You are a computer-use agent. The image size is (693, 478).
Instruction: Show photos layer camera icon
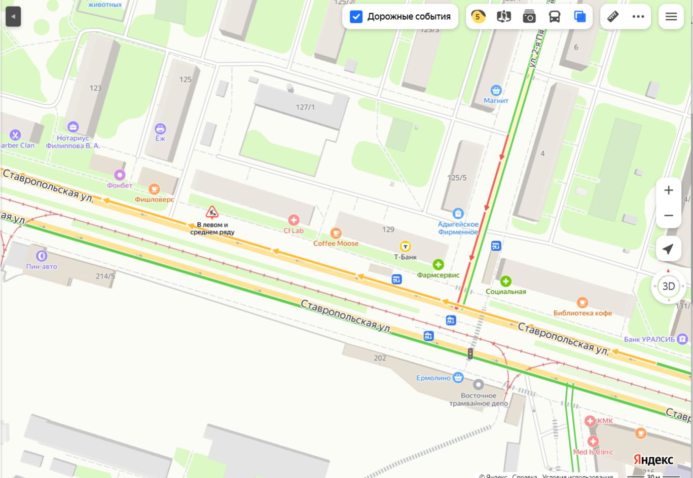(529, 17)
